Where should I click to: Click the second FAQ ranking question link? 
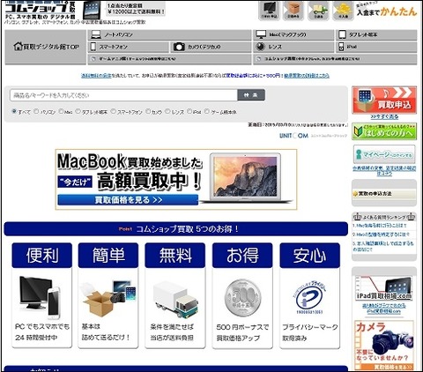[x=382, y=234]
